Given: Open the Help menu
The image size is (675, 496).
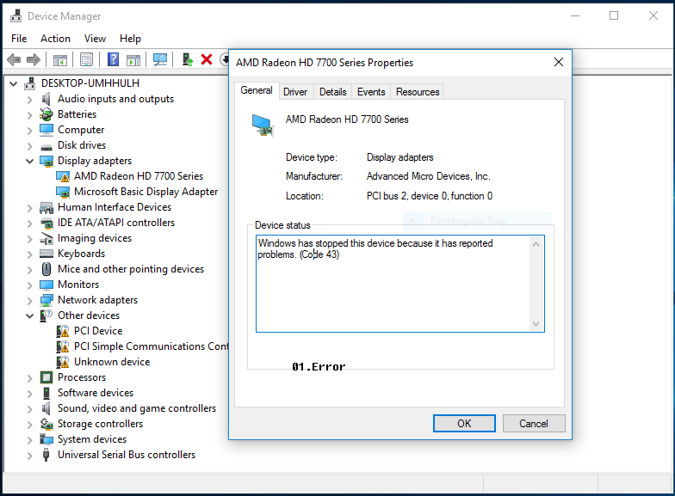Looking at the screenshot, I should (x=130, y=39).
